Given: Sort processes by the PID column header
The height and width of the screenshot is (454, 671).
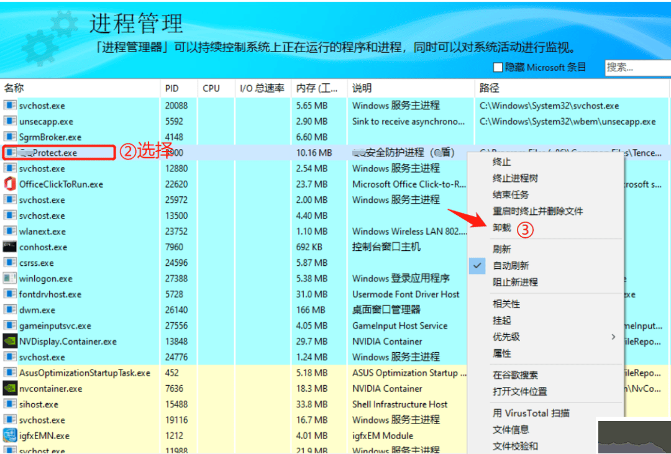Looking at the screenshot, I should coord(172,88).
